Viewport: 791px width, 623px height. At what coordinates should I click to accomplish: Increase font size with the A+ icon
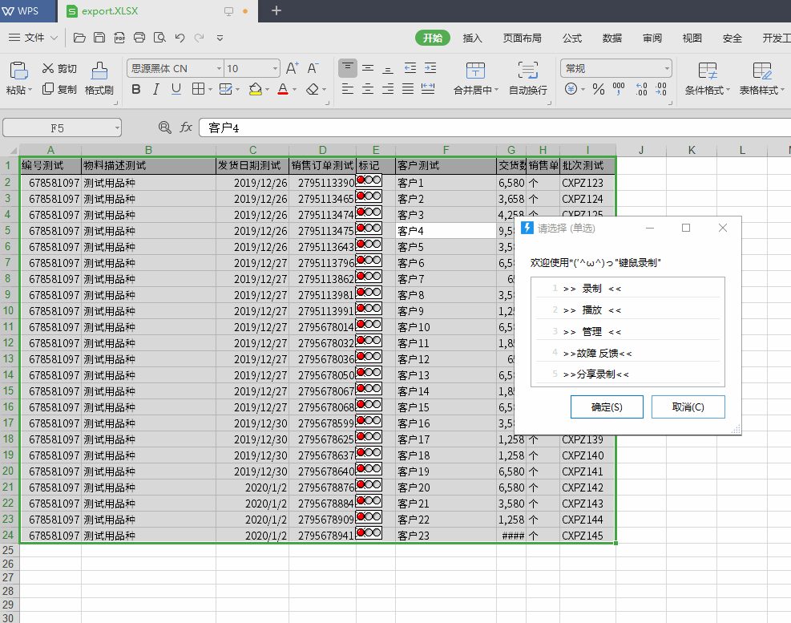click(293, 68)
